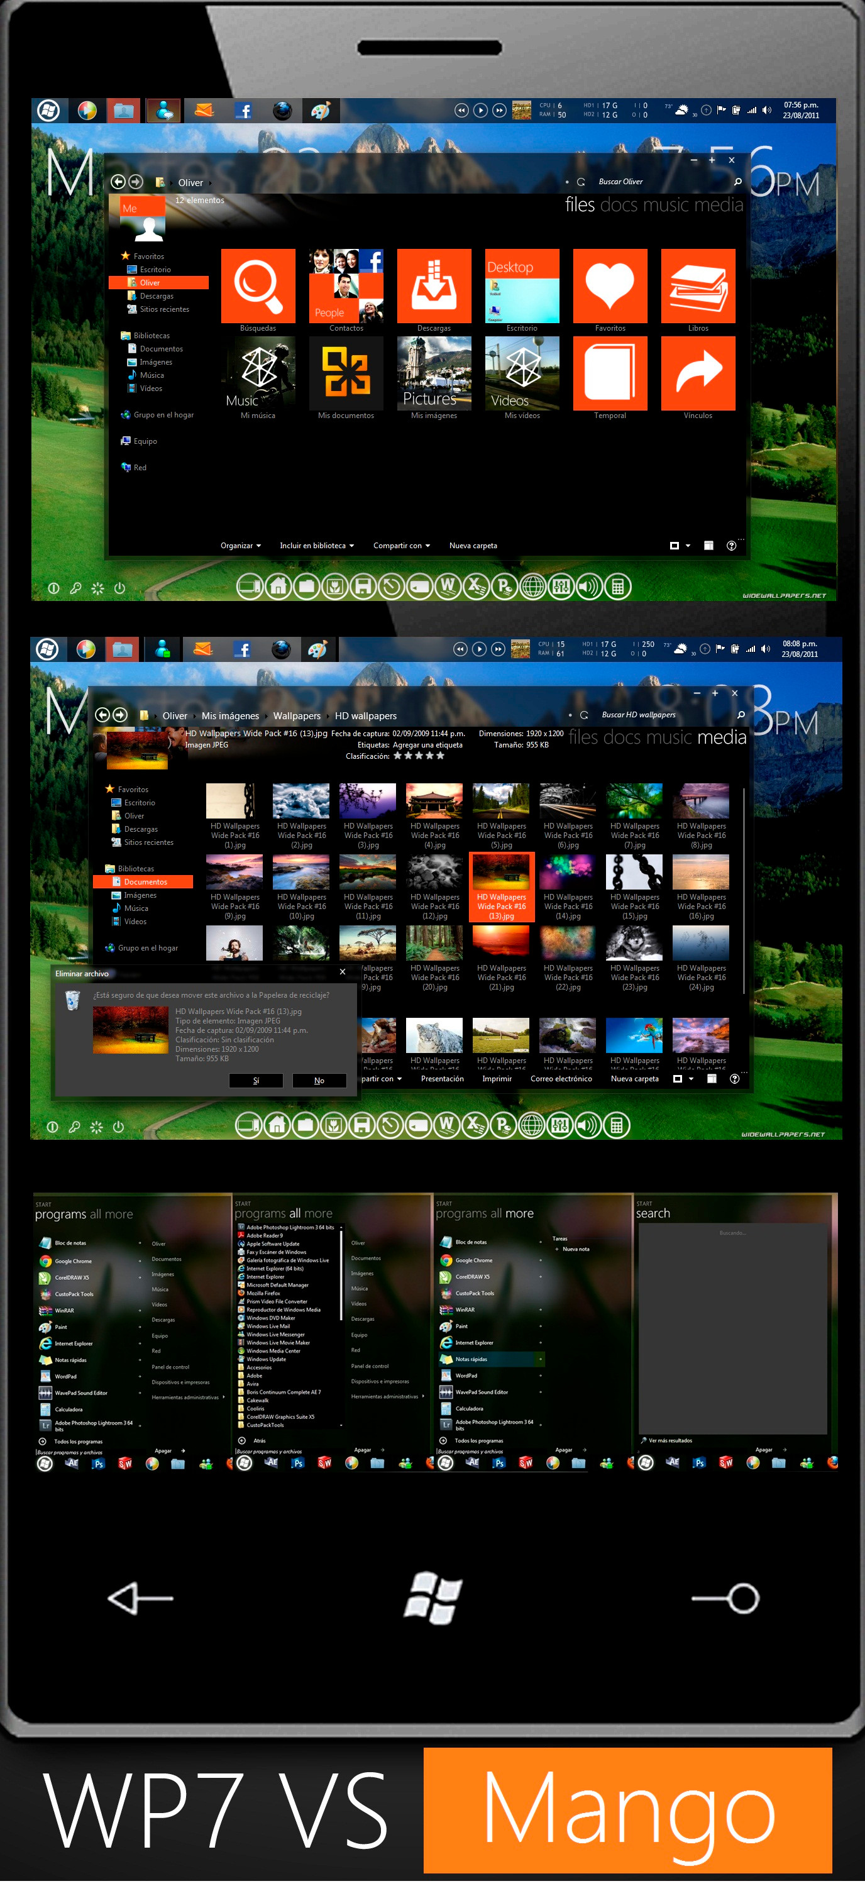Switch to the docs tab
Screen dimensions: 865x1886
(x=619, y=204)
